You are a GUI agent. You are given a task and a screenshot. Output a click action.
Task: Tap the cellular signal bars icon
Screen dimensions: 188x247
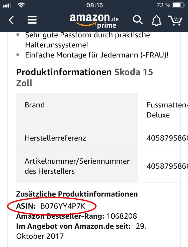coord(7,5)
